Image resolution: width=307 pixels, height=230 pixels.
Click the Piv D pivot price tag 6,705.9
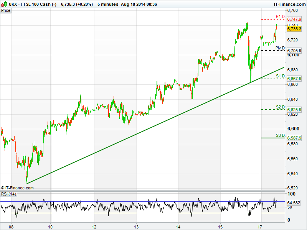(294, 51)
